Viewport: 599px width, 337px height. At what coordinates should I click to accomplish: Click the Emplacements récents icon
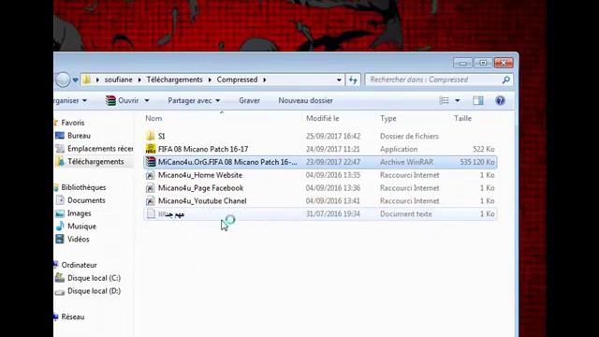60,148
